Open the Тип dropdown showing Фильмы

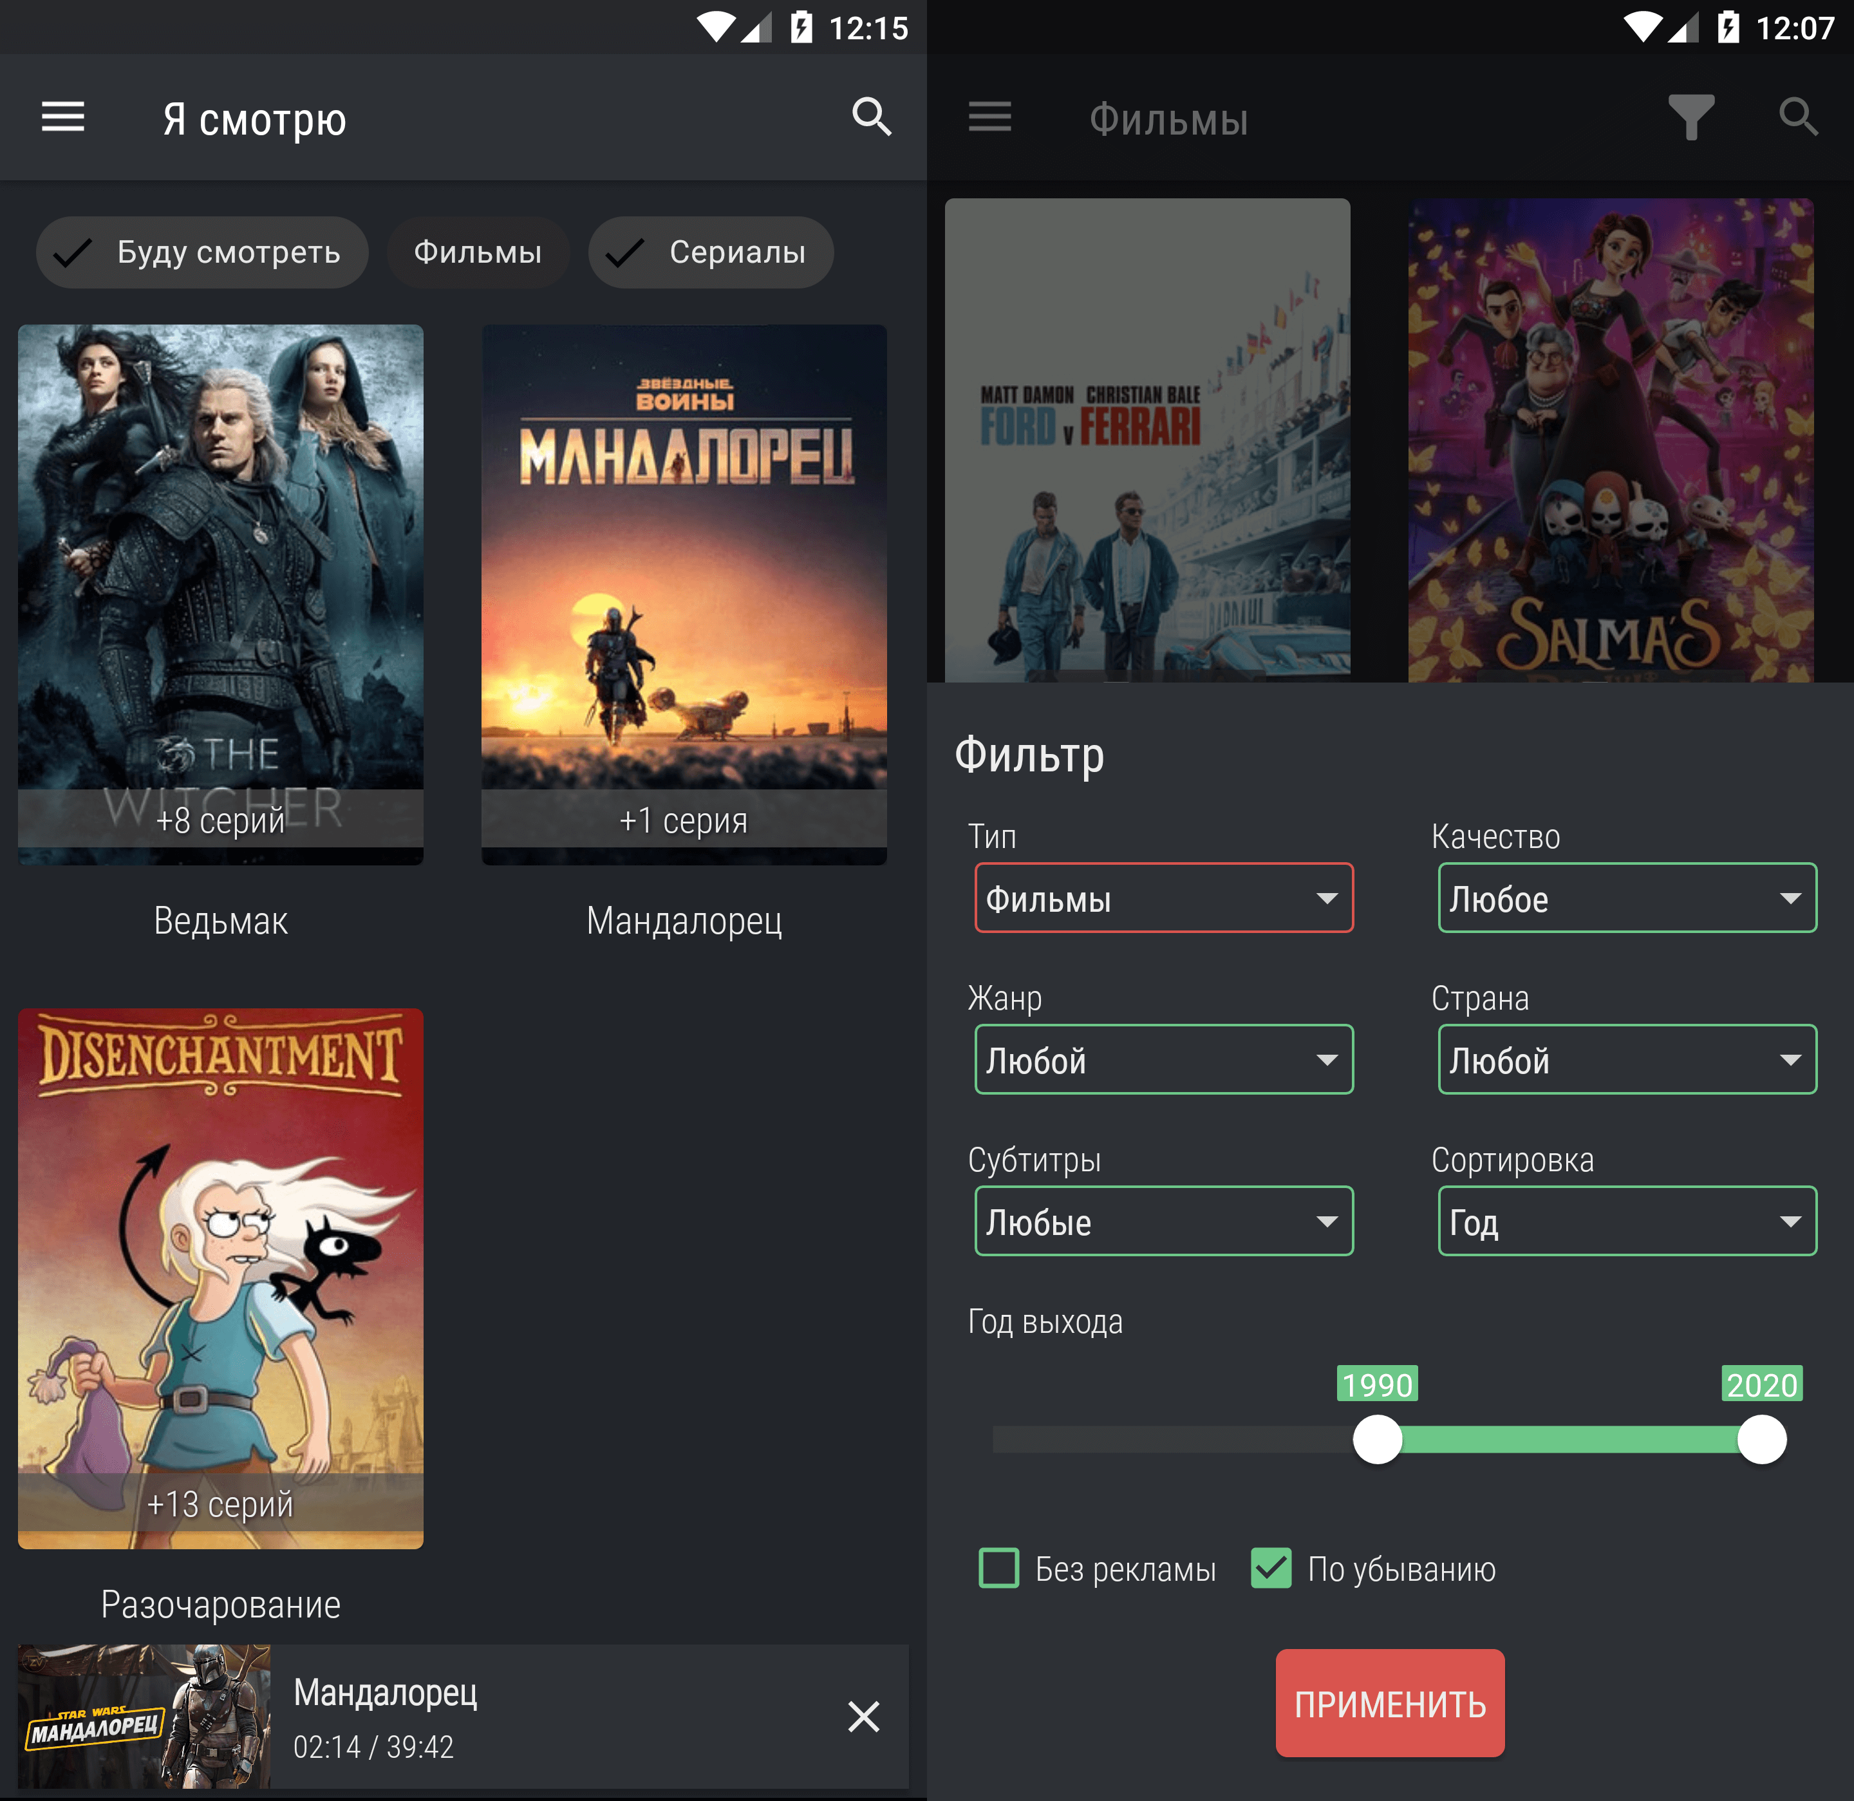(1163, 898)
